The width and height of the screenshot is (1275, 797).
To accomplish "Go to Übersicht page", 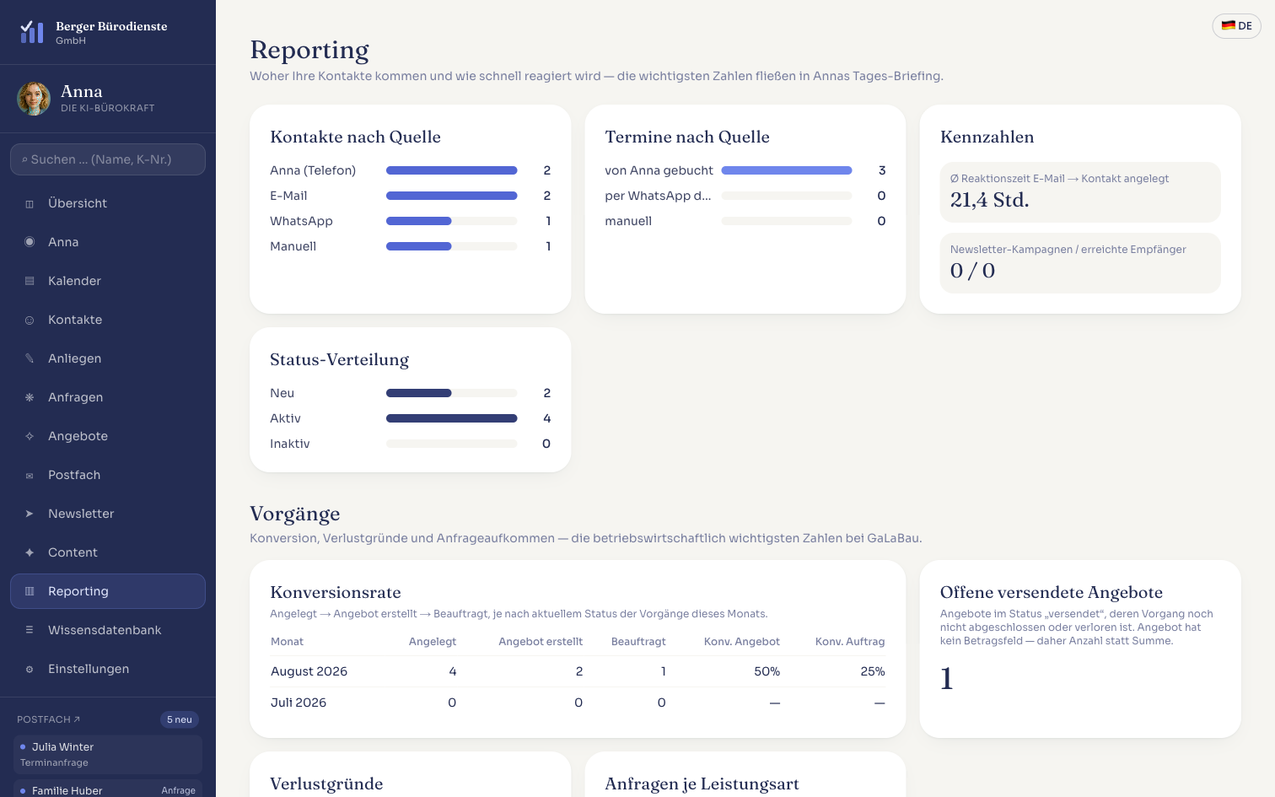I will [x=108, y=203].
